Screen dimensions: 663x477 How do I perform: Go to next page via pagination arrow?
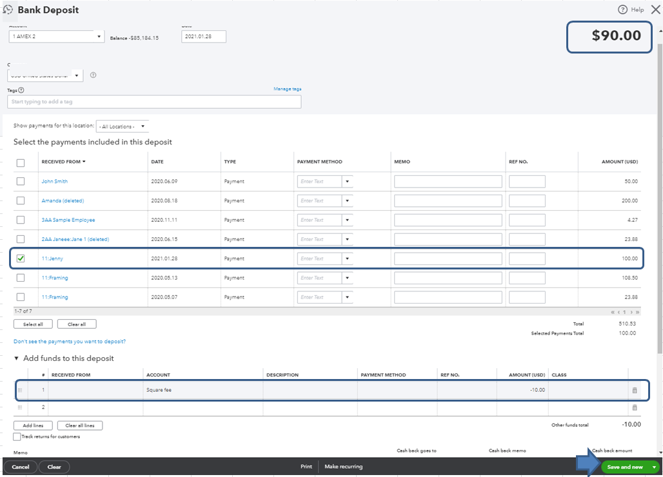(x=630, y=311)
